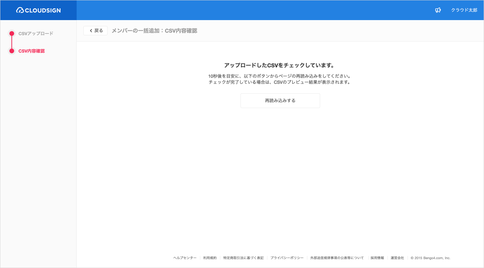Click the CSVアップロード step circle marker
Screen dimensions: 484x268
point(12,33)
